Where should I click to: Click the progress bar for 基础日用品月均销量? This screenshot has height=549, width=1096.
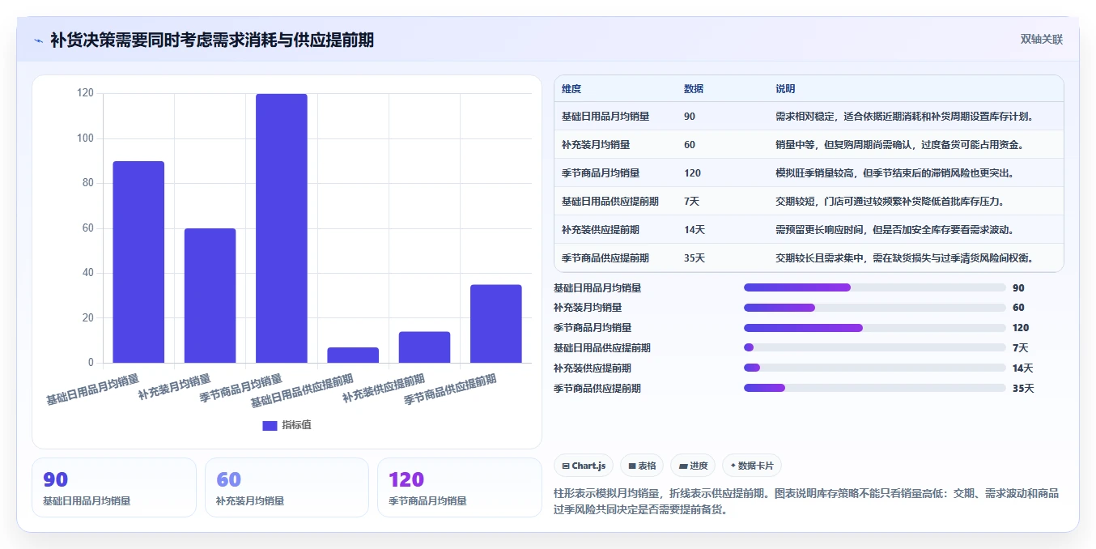pyautogui.click(x=874, y=287)
